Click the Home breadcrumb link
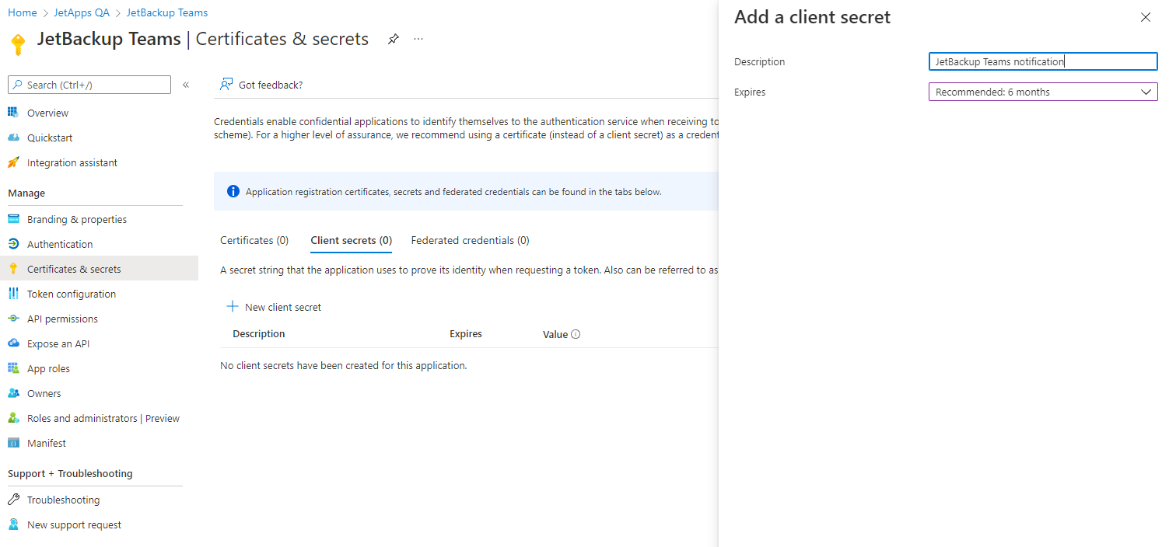The width and height of the screenshot is (1169, 547). [22, 12]
